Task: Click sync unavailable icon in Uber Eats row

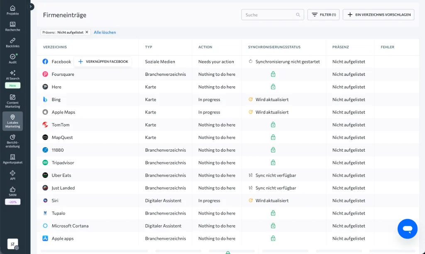Action: point(251,175)
